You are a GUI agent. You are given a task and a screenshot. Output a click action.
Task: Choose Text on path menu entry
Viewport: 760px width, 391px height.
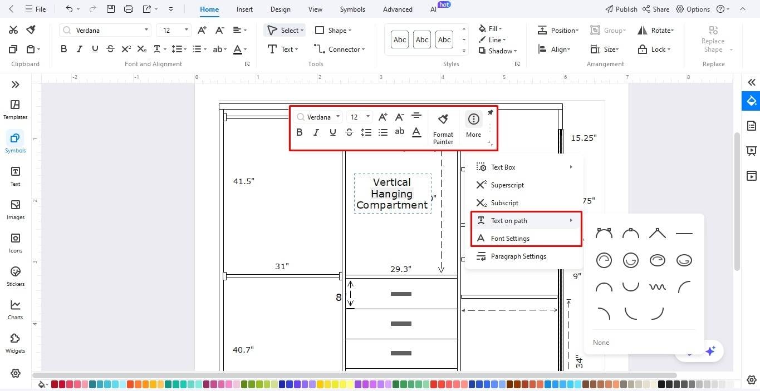pos(526,221)
